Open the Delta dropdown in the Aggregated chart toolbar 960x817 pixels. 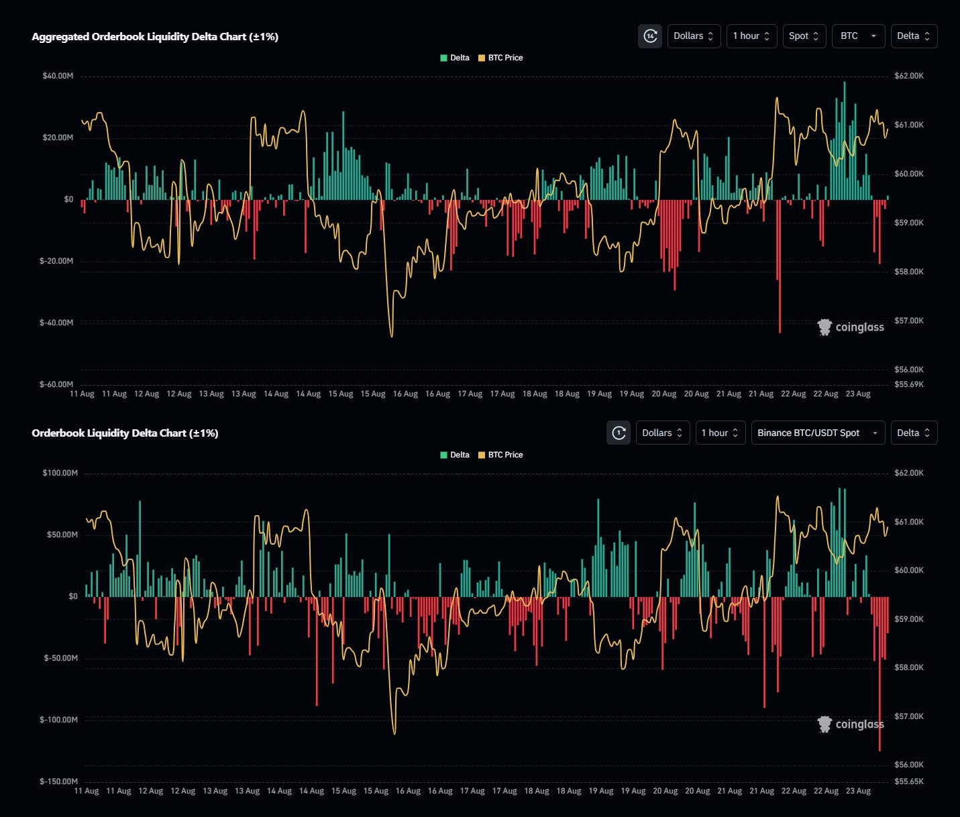914,36
